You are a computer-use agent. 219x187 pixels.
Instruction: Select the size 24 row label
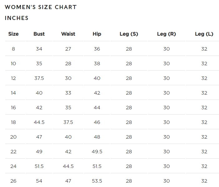click(x=13, y=166)
